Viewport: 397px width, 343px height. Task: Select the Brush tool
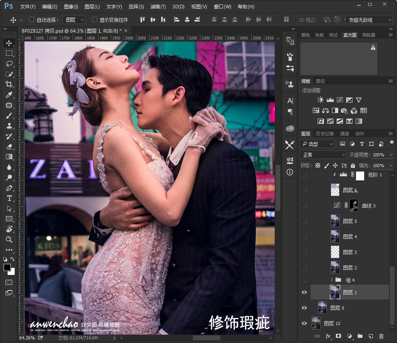click(9, 116)
